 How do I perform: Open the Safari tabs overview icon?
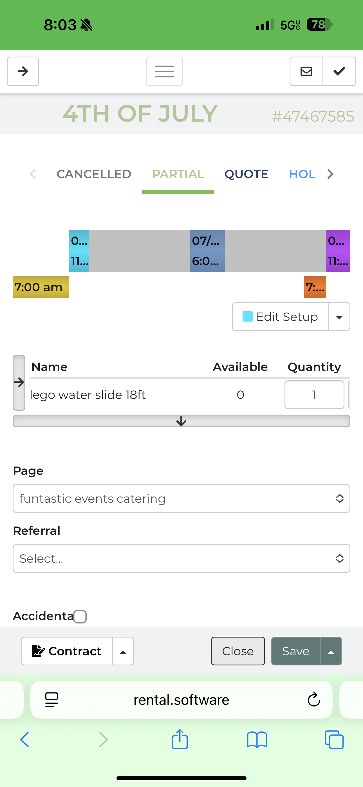tap(334, 740)
